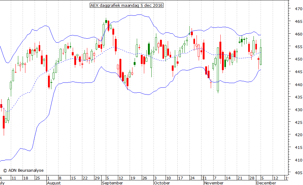Select the 430 price axis label
The image size is (303, 185).
(x=299, y=110)
